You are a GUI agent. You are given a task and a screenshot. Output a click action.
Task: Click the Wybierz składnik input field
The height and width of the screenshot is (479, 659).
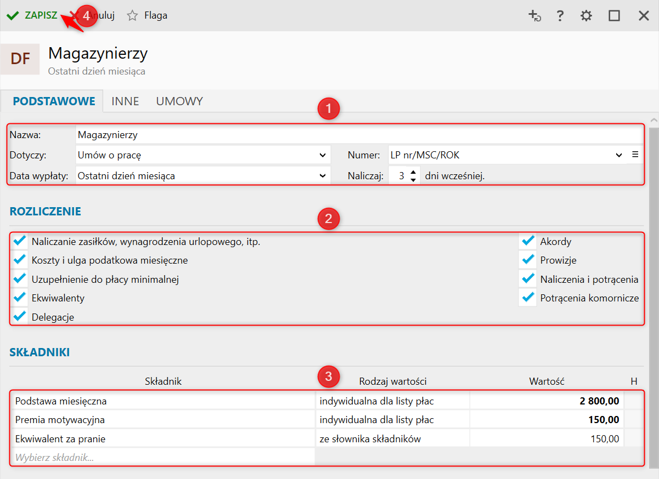point(163,457)
